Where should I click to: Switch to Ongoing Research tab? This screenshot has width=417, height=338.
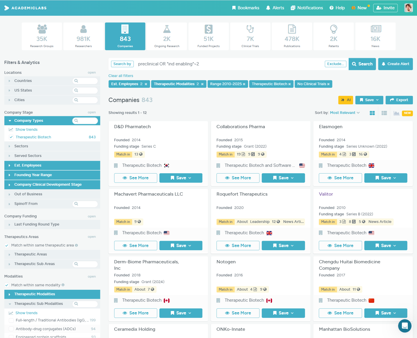point(167,36)
